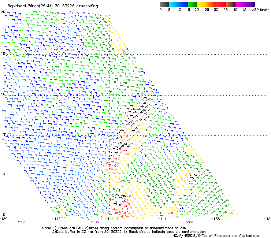Click the '35' legend scale label
This screenshot has height=238, width=271.
226,10
